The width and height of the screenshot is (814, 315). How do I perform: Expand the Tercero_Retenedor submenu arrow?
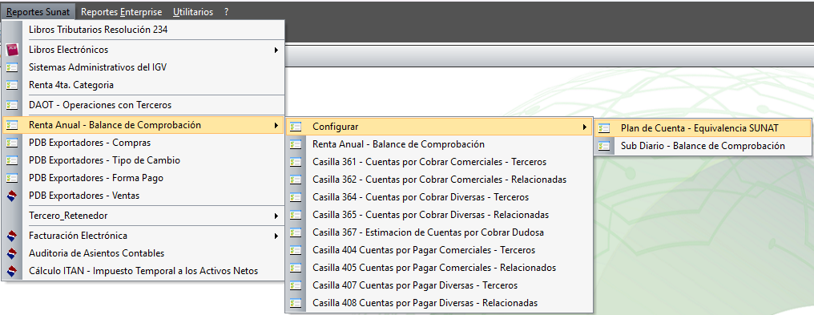276,216
